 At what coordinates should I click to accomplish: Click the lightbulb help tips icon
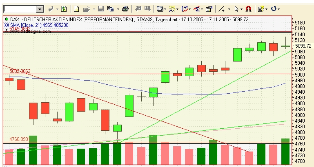coord(261,9)
